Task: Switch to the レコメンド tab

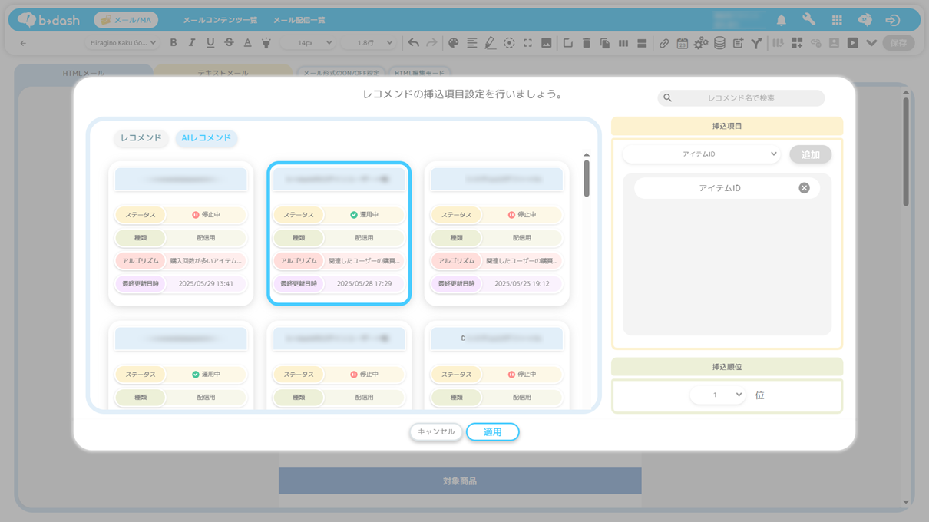Action: coord(141,138)
